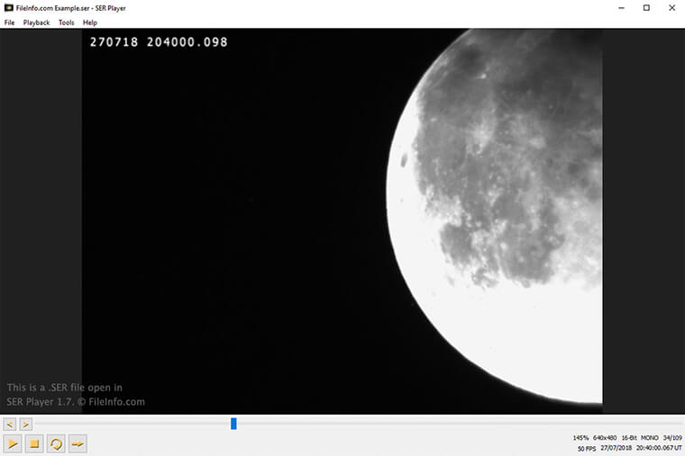Open the Playback menu
Screen dimensions: 685x456
coord(36,22)
